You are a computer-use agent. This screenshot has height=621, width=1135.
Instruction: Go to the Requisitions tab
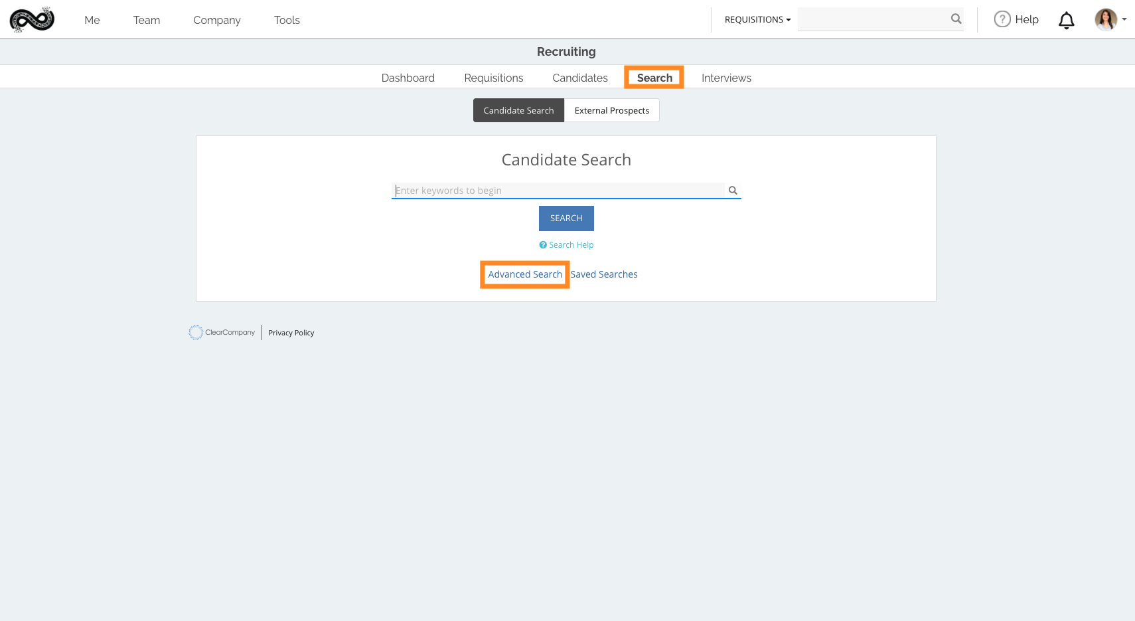tap(493, 78)
